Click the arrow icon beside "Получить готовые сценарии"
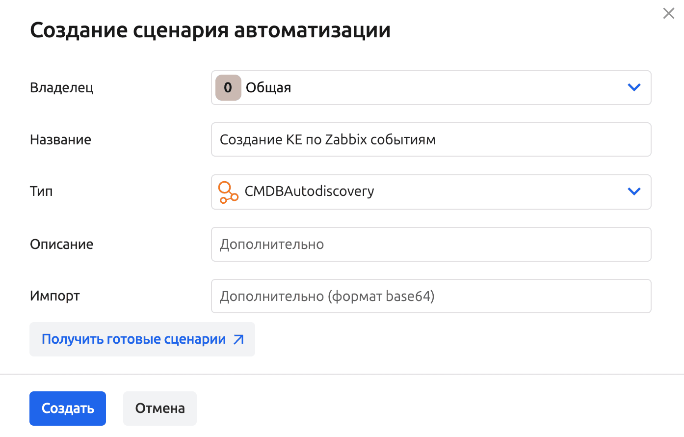The width and height of the screenshot is (684, 437). 238,339
